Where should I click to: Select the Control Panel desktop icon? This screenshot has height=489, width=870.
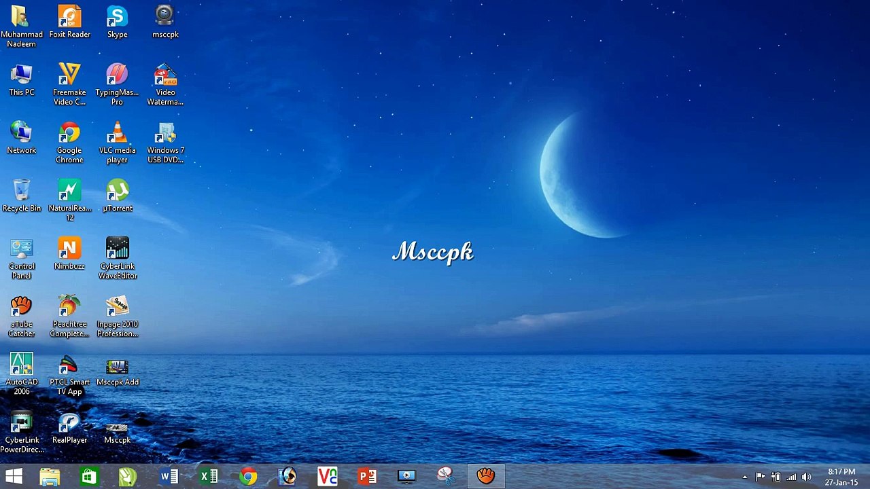click(22, 259)
